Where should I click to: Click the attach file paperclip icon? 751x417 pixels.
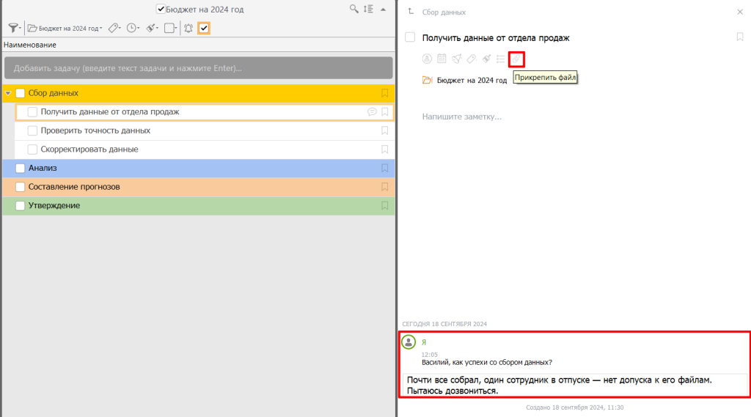click(x=516, y=59)
